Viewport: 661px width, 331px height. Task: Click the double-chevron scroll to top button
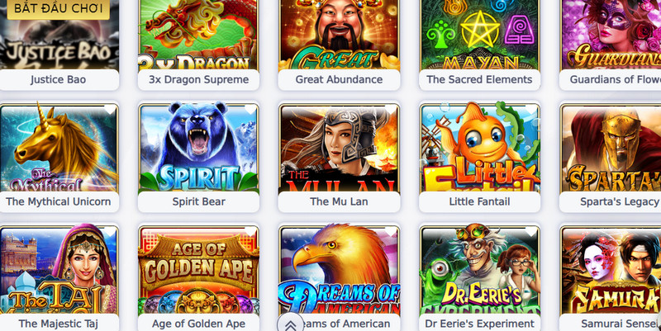coord(290,324)
